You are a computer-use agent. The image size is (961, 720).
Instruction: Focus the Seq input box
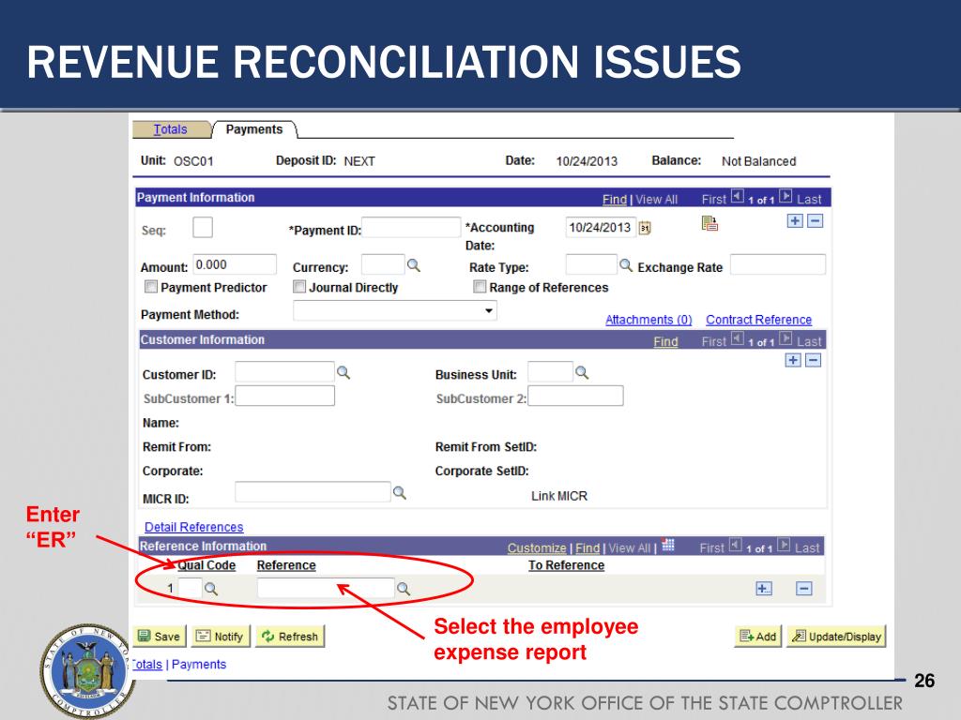pos(203,227)
